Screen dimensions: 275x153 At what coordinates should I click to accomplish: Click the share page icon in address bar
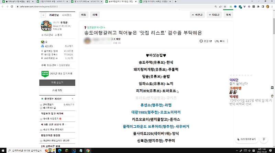click(220, 7)
